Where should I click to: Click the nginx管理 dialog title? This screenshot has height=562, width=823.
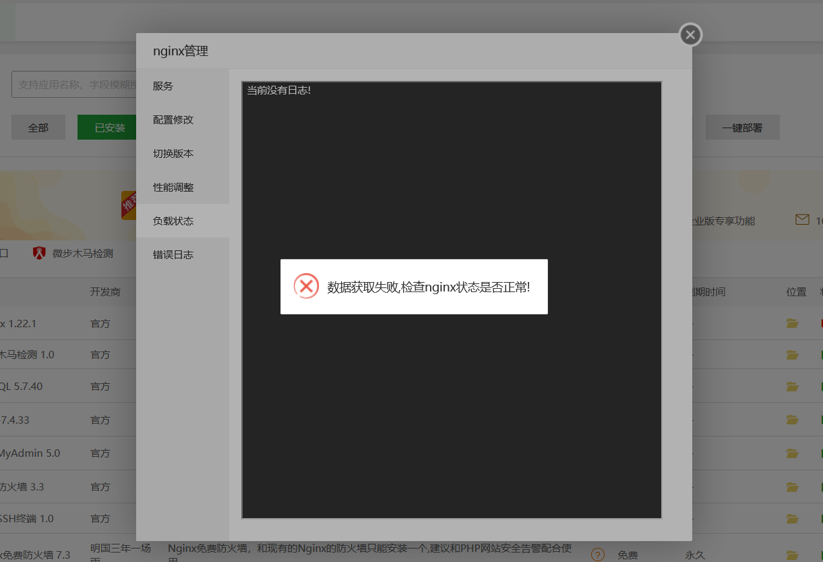coord(181,51)
